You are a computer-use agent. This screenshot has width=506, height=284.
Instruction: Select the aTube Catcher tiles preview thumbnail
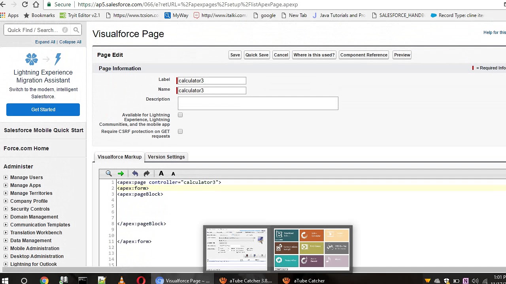coord(312,249)
